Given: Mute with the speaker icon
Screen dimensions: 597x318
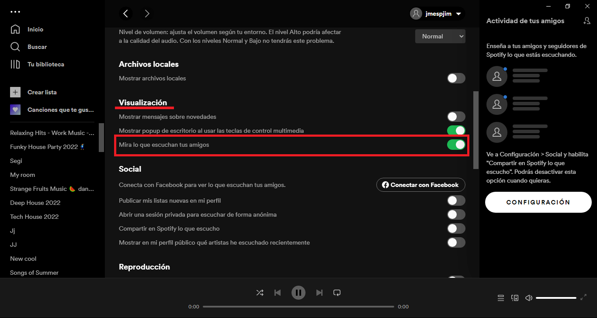Looking at the screenshot, I should coord(529,298).
